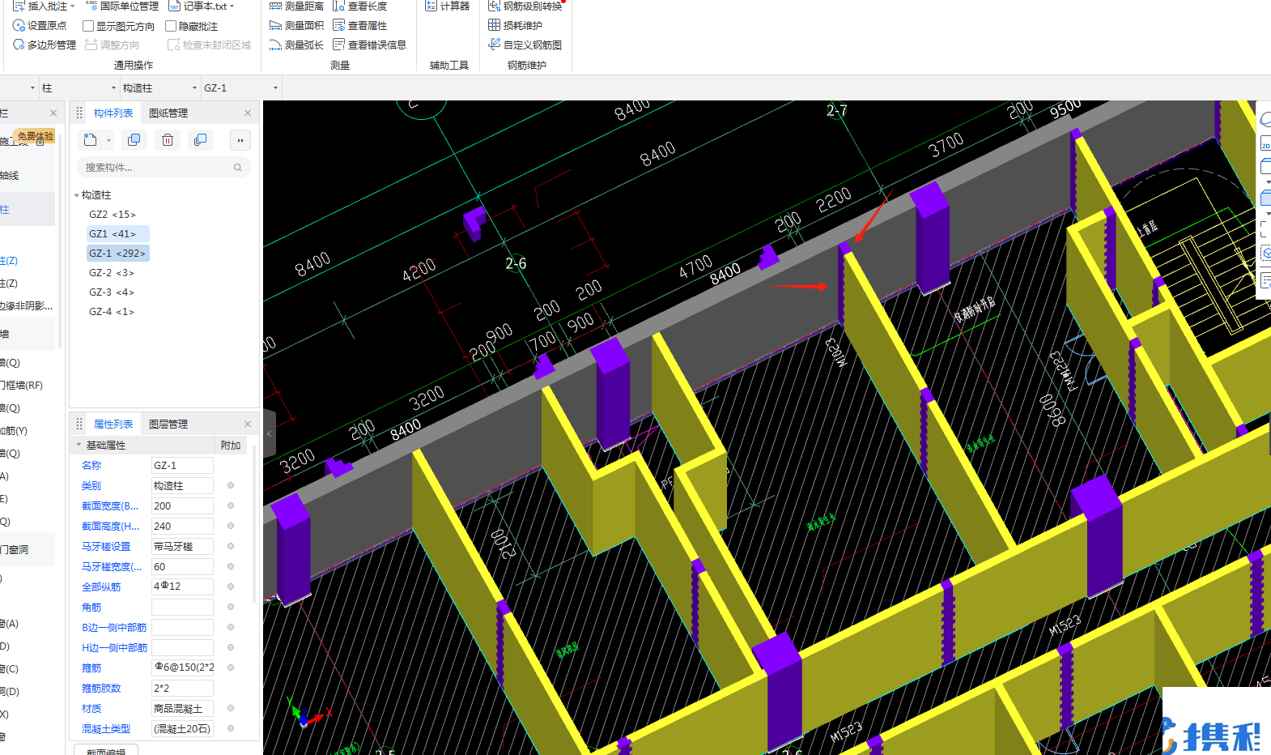Open 自定义钢筋图 custom rebar diagram
Viewport: 1271px width, 755px height.
point(525,45)
